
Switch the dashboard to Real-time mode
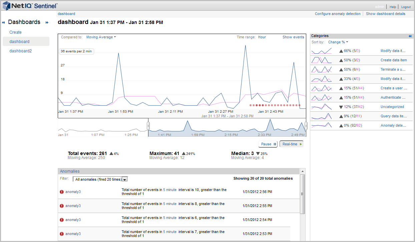coord(292,144)
